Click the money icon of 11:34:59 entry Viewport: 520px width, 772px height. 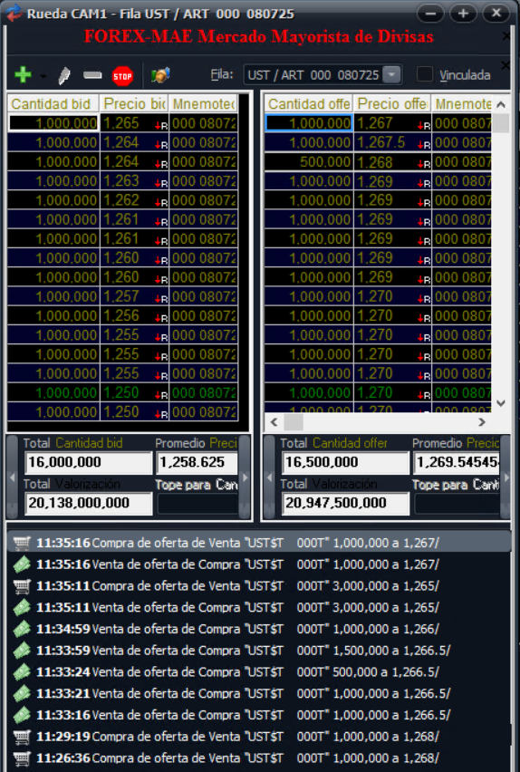coord(22,629)
